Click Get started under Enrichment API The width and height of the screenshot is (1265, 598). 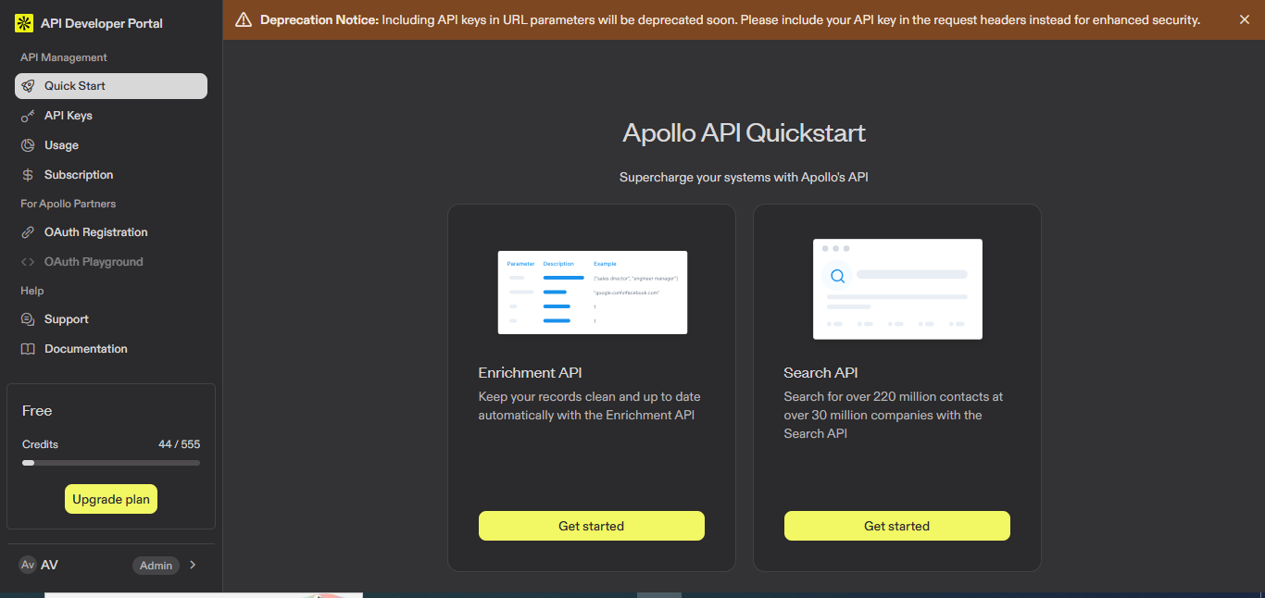pos(592,526)
